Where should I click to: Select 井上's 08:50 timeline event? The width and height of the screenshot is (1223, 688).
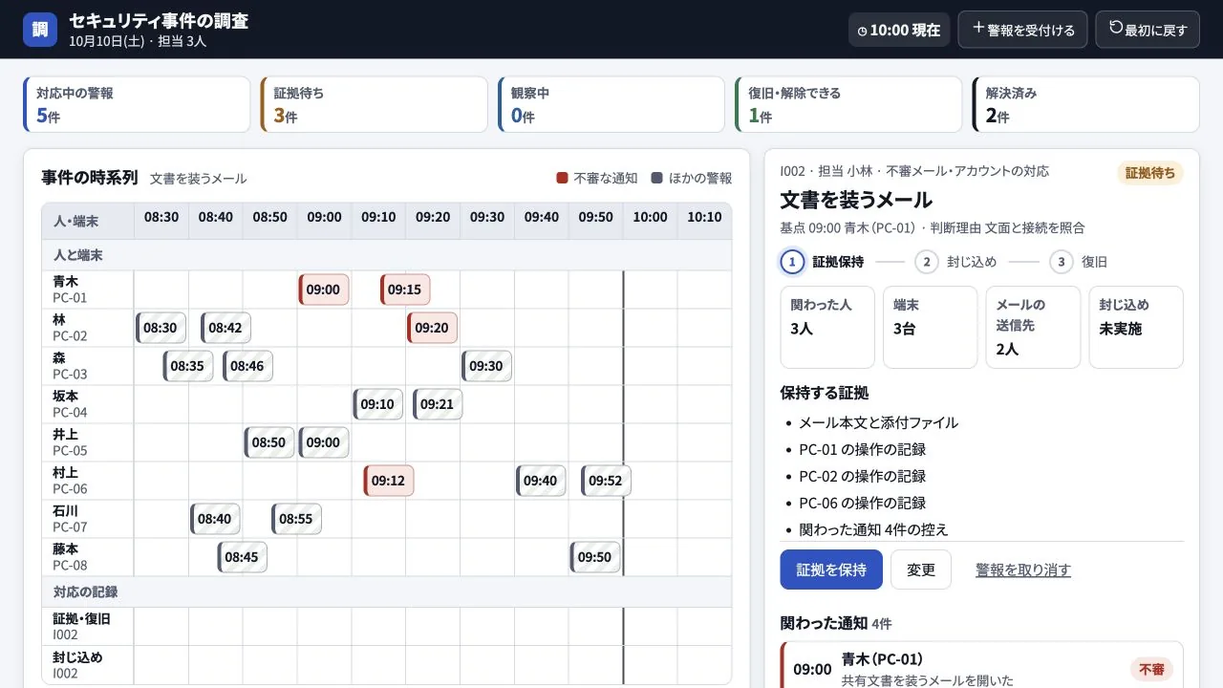tap(269, 442)
